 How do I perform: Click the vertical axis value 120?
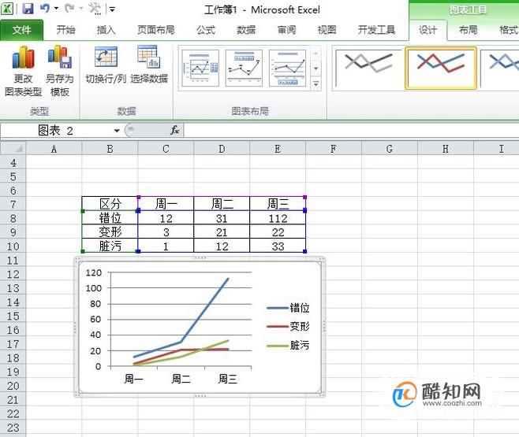[x=93, y=273]
